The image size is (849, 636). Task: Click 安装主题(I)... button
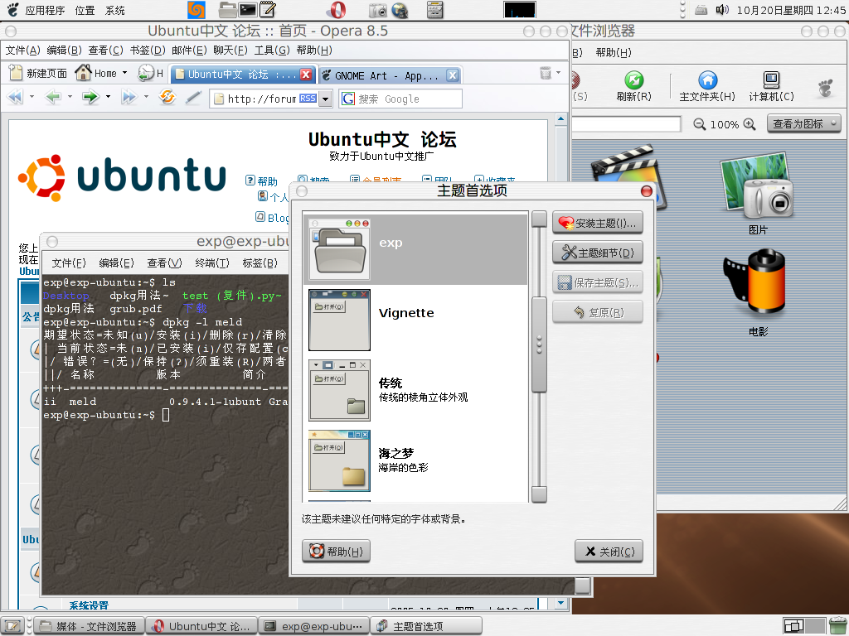pyautogui.click(x=598, y=223)
